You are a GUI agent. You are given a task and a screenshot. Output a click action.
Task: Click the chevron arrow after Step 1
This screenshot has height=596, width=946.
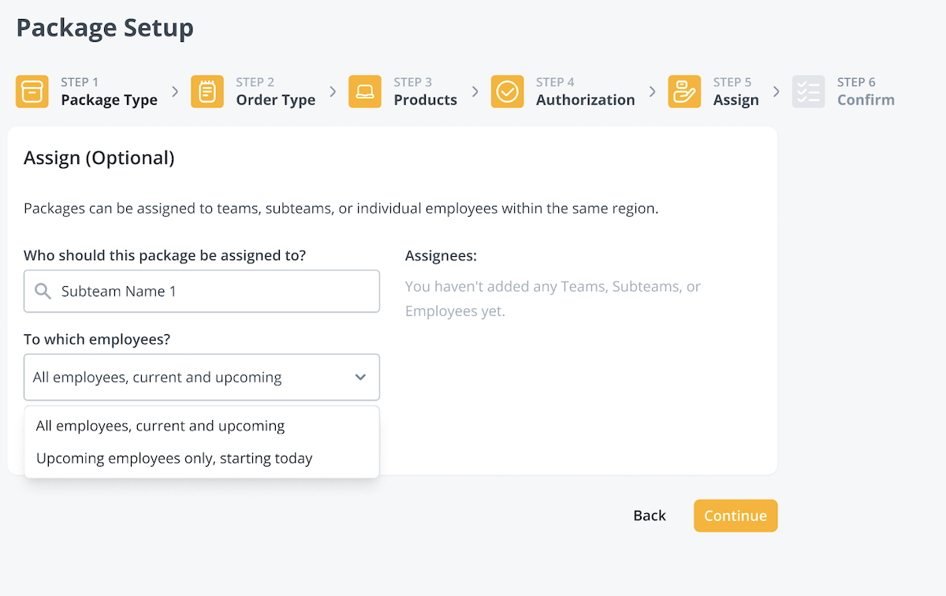(175, 91)
